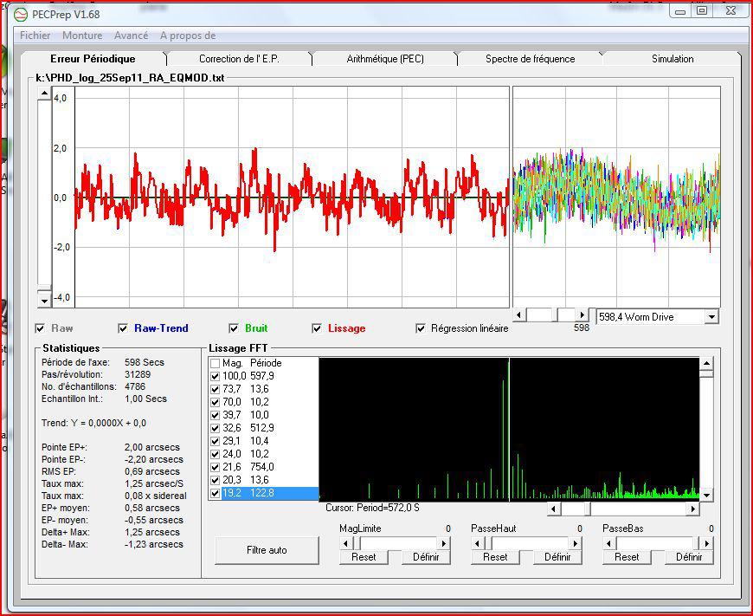Disable the Bruit checkbox

pyautogui.click(x=234, y=328)
